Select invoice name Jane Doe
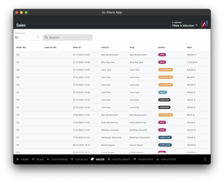 [x=106, y=70]
